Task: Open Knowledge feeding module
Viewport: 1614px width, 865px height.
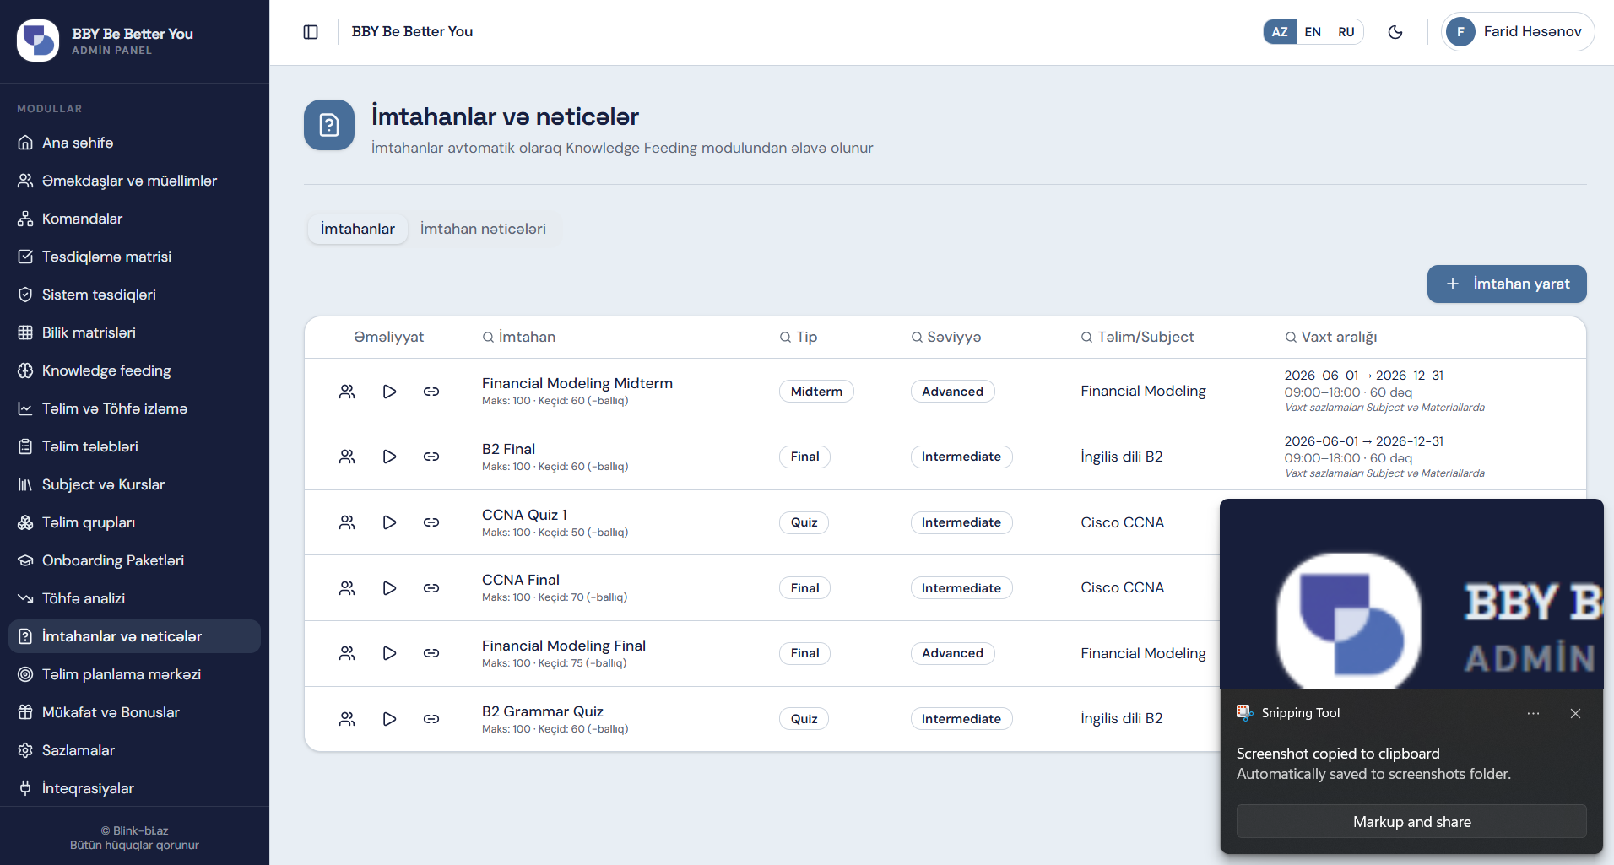Action: click(134, 370)
